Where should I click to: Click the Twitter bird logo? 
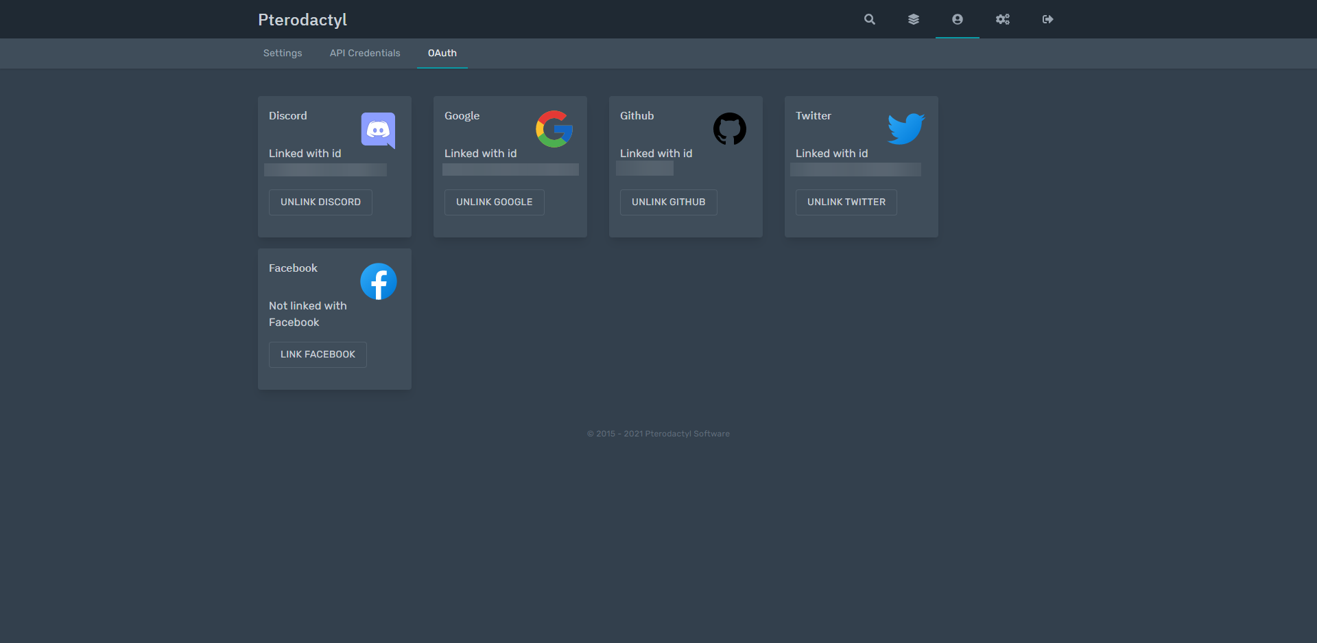point(905,129)
